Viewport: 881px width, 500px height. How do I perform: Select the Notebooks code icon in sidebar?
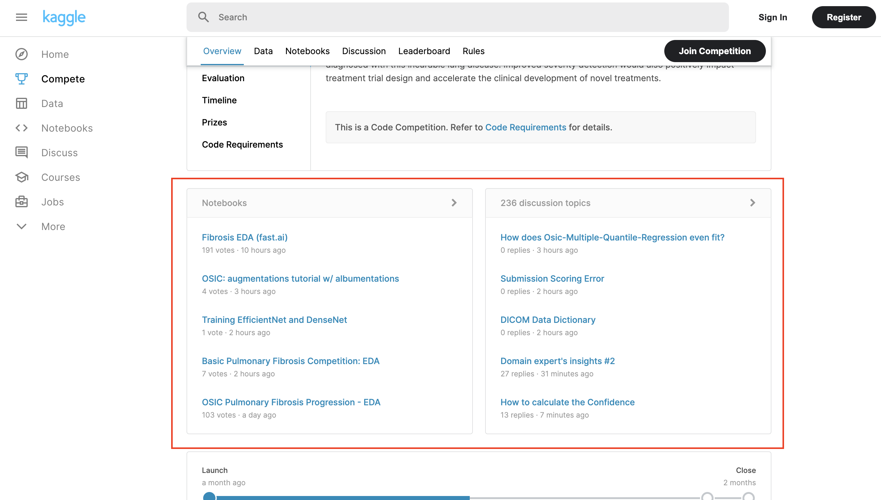click(x=21, y=128)
